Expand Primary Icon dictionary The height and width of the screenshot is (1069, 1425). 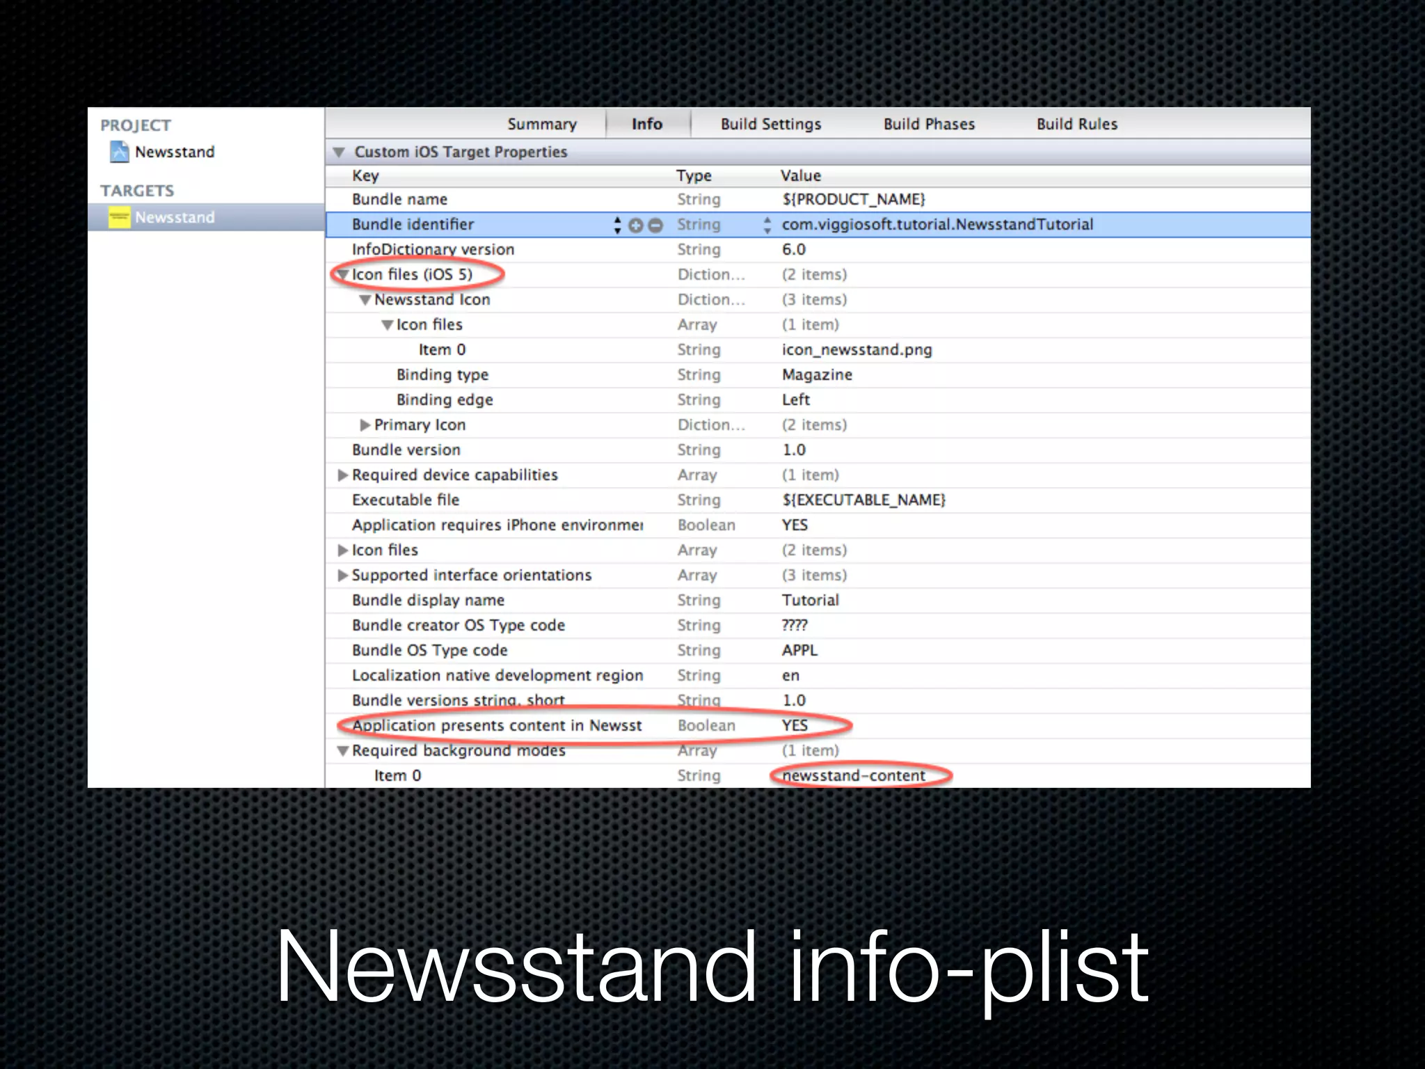click(365, 425)
